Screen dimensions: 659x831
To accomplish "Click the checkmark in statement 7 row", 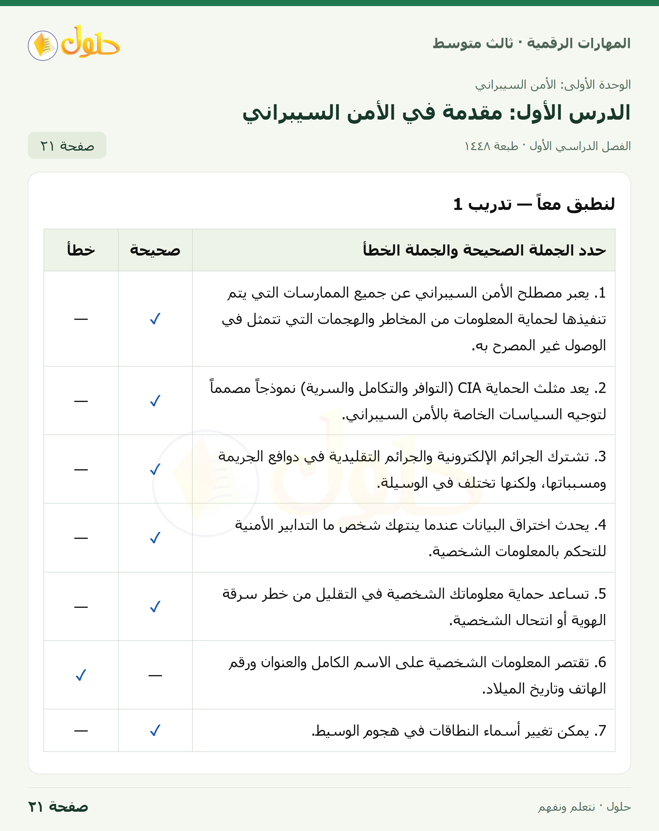I will click(155, 730).
